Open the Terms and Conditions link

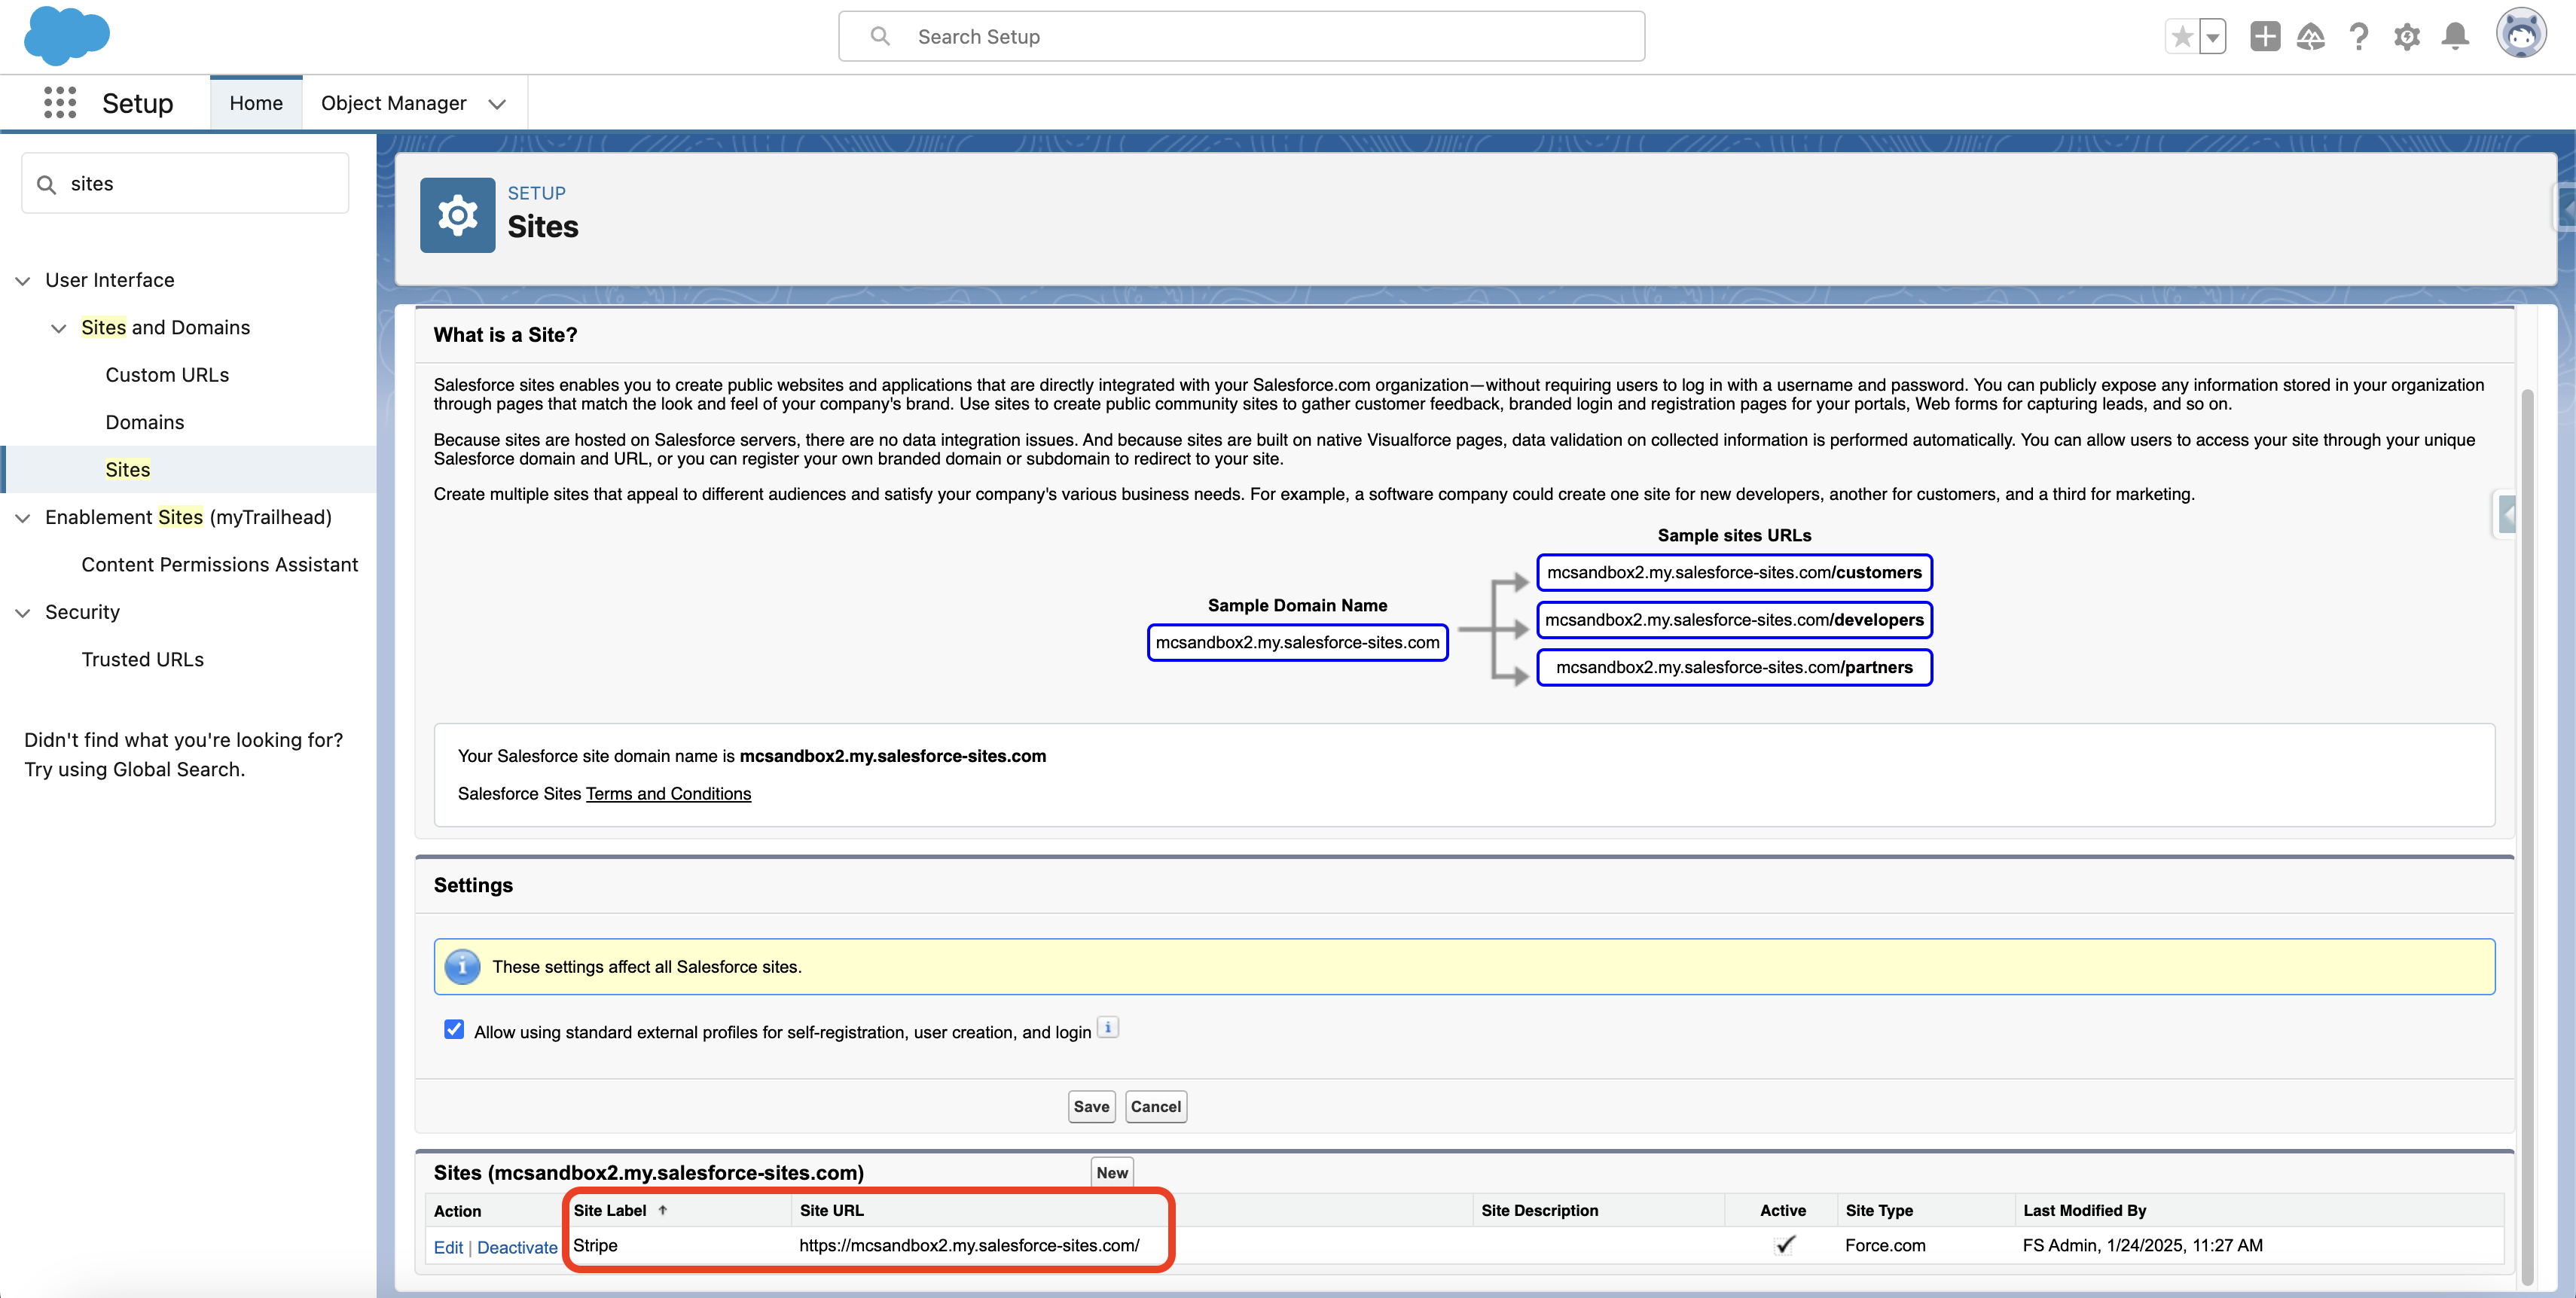coord(668,794)
